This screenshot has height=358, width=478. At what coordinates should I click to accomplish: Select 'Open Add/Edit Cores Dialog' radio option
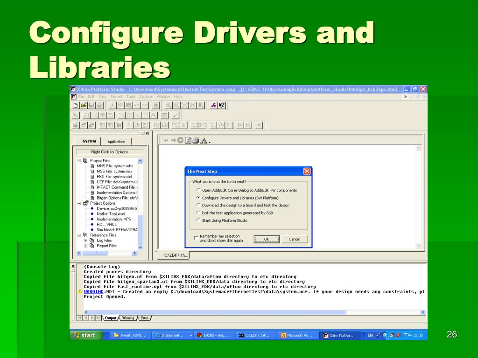click(198, 190)
